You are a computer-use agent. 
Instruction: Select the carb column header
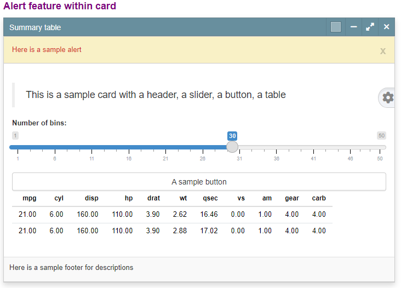click(319, 198)
